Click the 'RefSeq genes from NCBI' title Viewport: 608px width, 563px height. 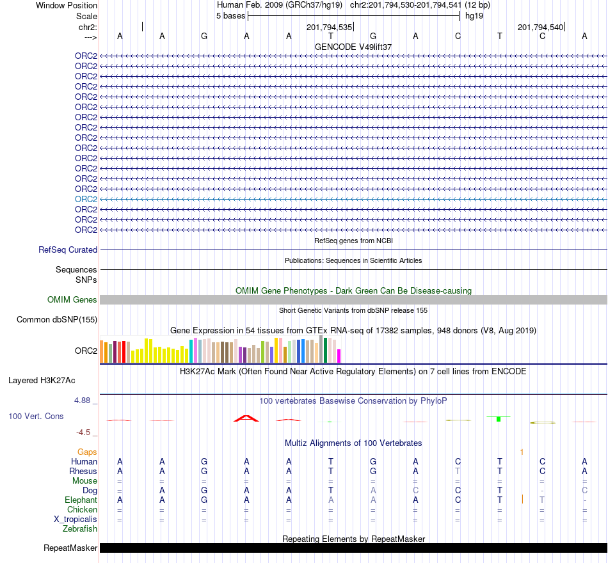pos(353,241)
